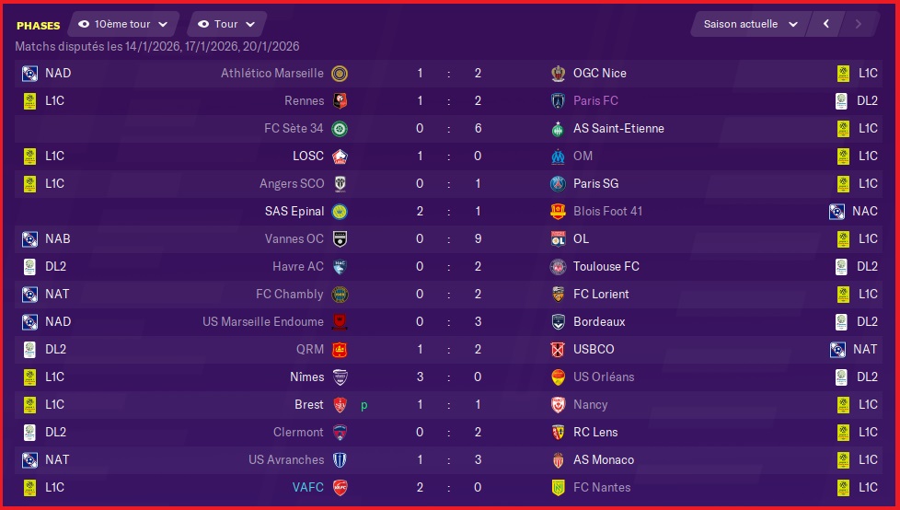
Task: Open the Saison actuelle season dropdown
Action: click(x=751, y=24)
